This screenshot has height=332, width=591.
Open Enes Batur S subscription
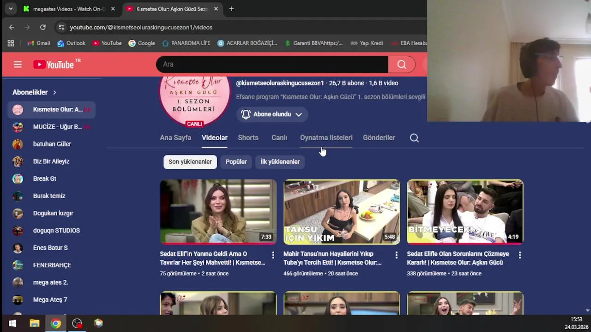coord(51,248)
